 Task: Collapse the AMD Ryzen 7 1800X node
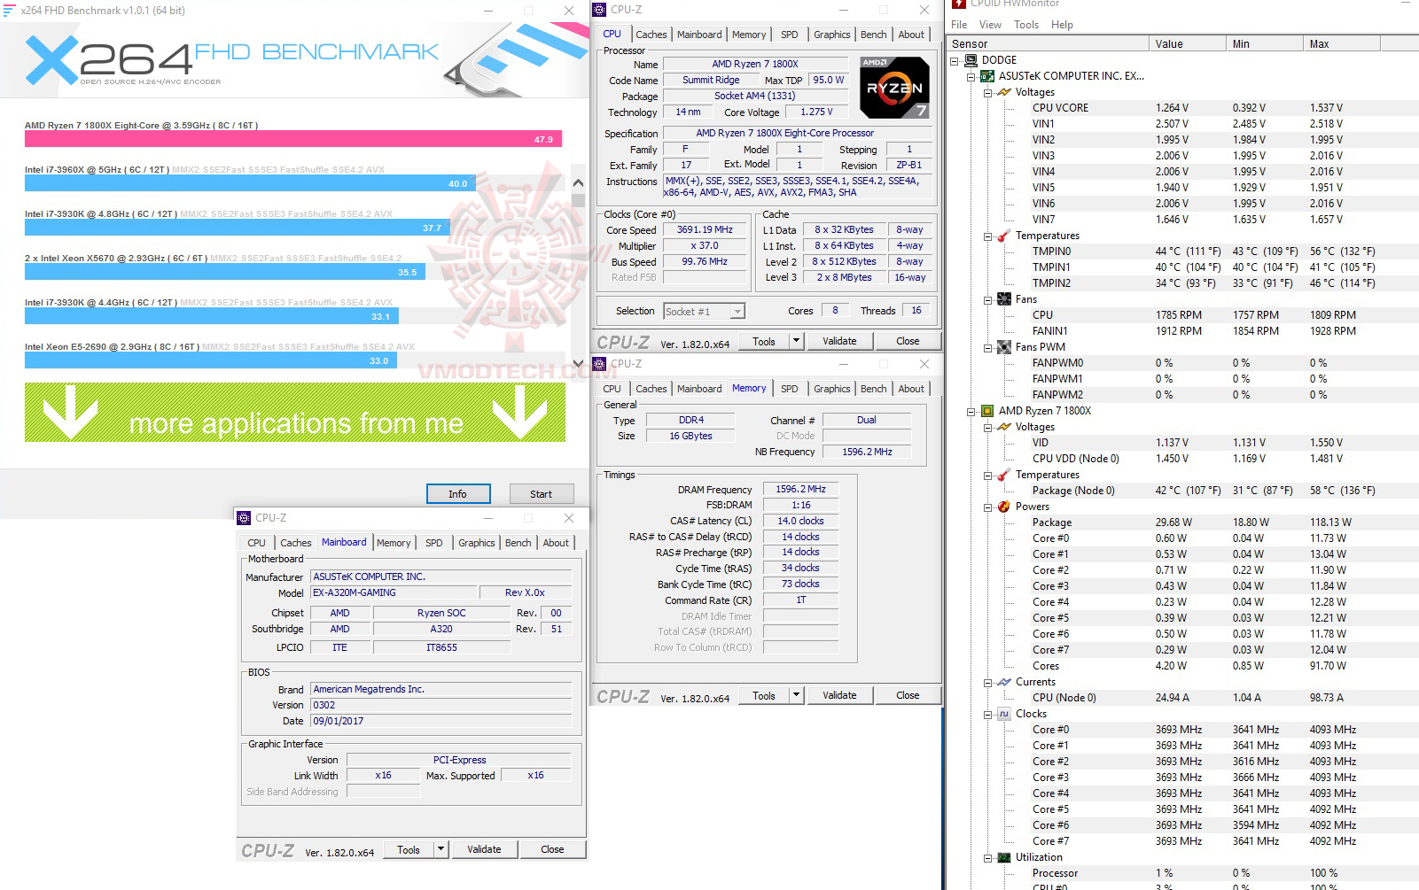971,410
